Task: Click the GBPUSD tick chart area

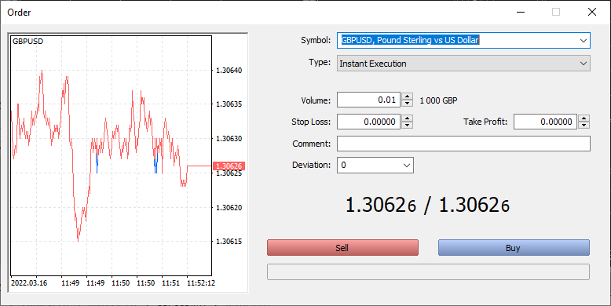Action: tap(111, 155)
